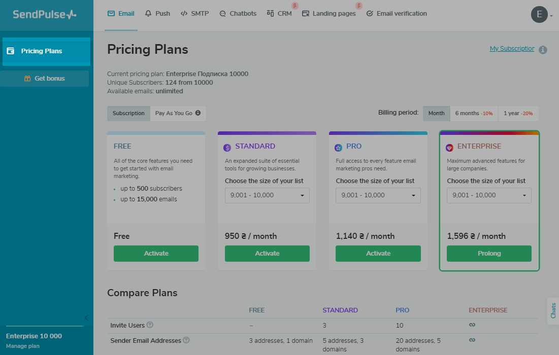Click the beta badge on CRM
Image resolution: width=559 pixels, height=355 pixels.
[295, 6]
